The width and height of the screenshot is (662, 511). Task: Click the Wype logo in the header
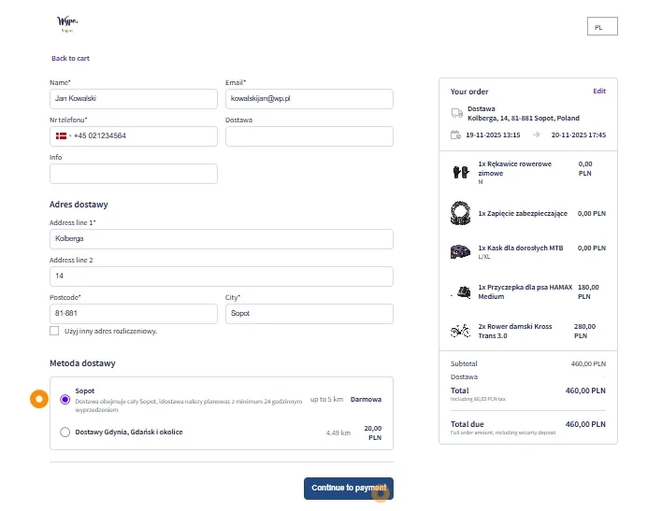tap(68, 24)
